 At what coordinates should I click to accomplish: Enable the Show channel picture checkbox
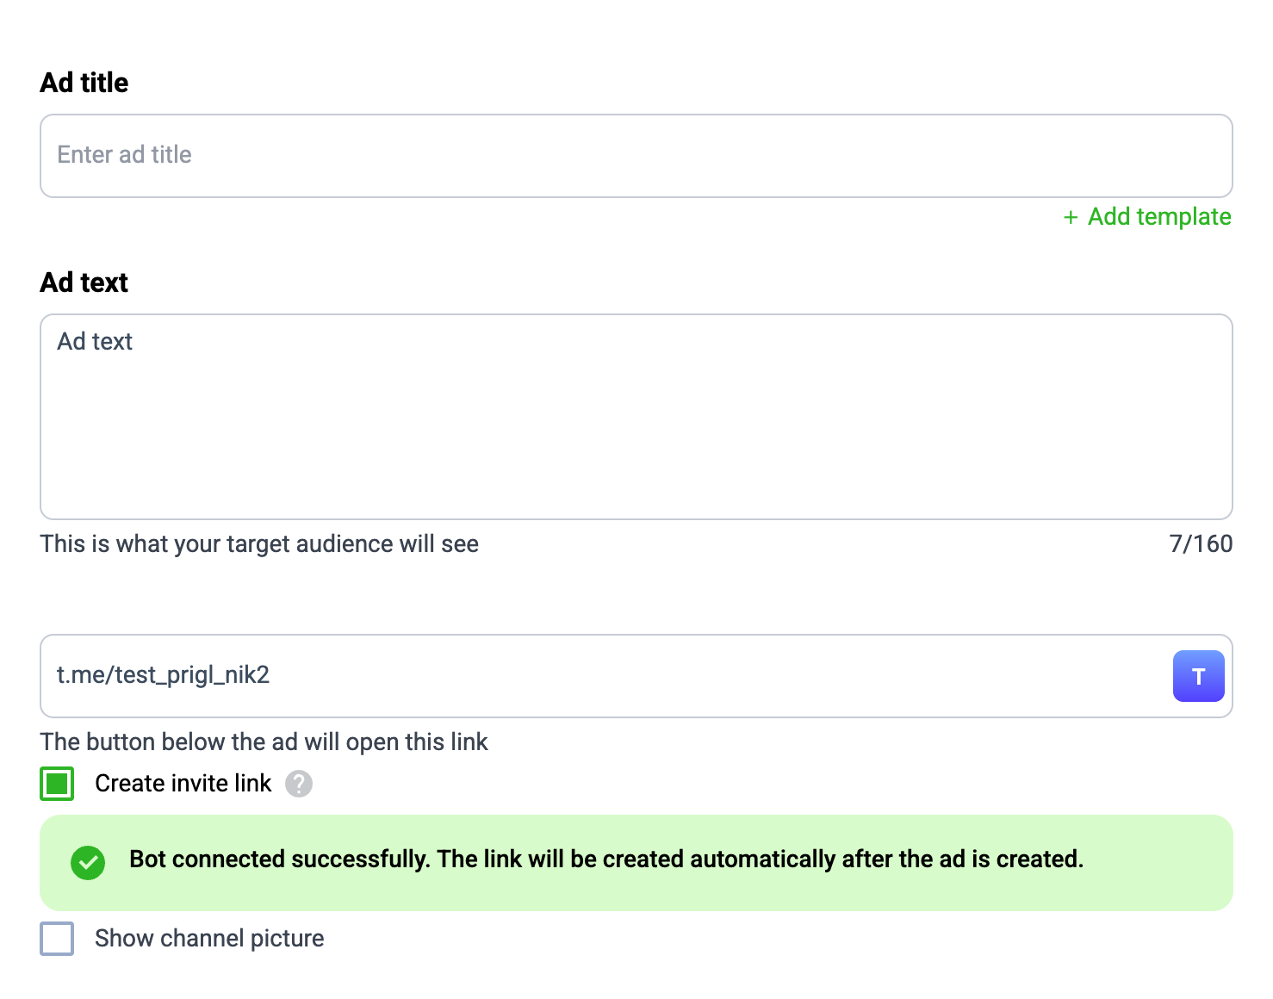coord(57,939)
